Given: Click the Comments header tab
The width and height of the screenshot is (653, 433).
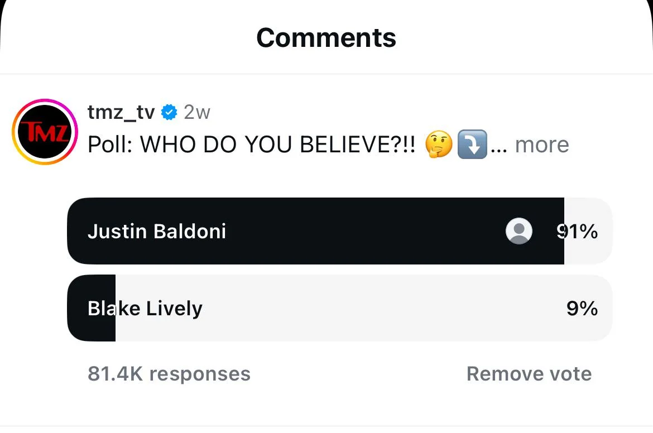Looking at the screenshot, I should point(326,37).
